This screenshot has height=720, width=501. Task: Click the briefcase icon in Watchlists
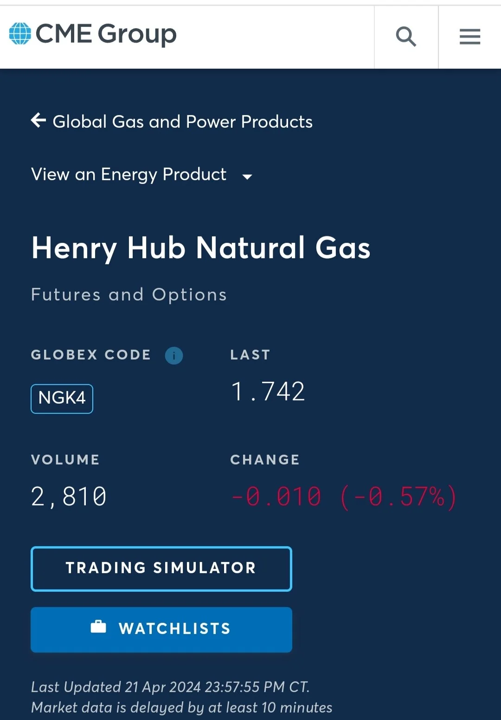(98, 627)
